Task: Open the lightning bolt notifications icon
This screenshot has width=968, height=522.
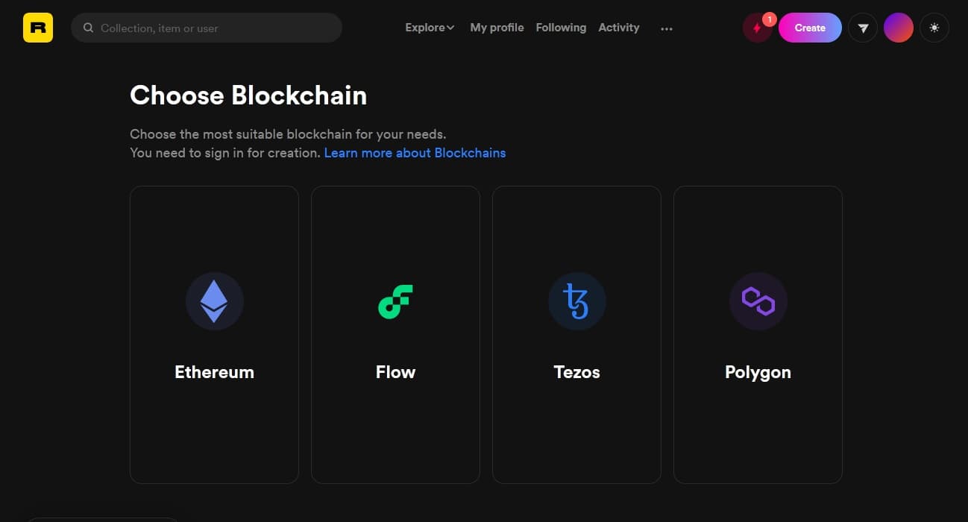Action: tap(757, 28)
